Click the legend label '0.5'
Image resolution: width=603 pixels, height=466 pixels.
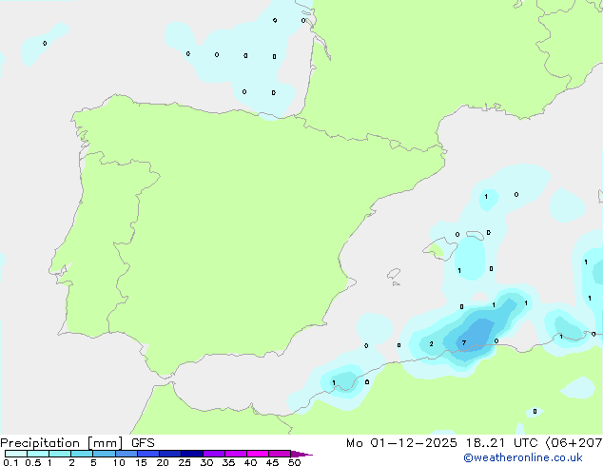(x=33, y=462)
